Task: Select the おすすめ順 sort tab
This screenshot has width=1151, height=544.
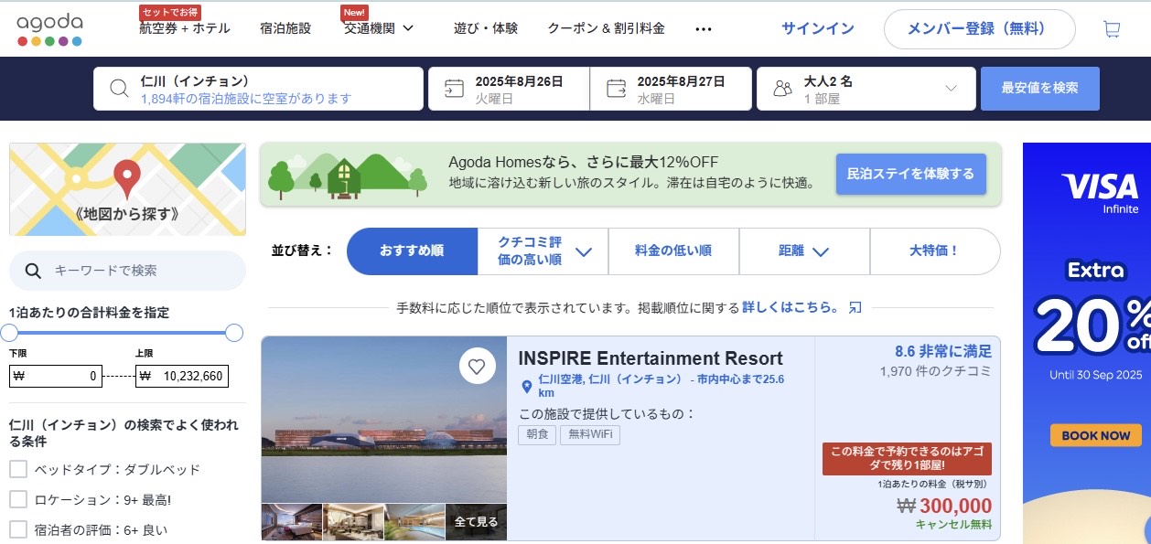Action: pos(412,251)
